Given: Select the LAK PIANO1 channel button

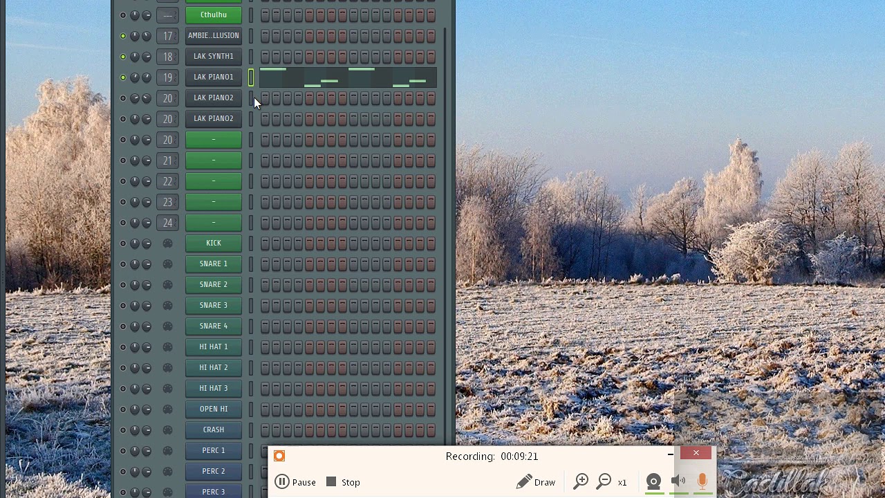Looking at the screenshot, I should (214, 77).
